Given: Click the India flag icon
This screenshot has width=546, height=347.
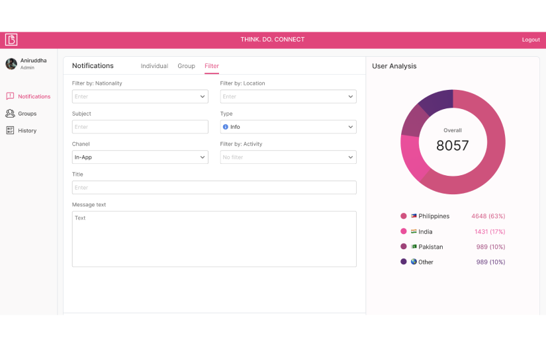Looking at the screenshot, I should tap(414, 231).
